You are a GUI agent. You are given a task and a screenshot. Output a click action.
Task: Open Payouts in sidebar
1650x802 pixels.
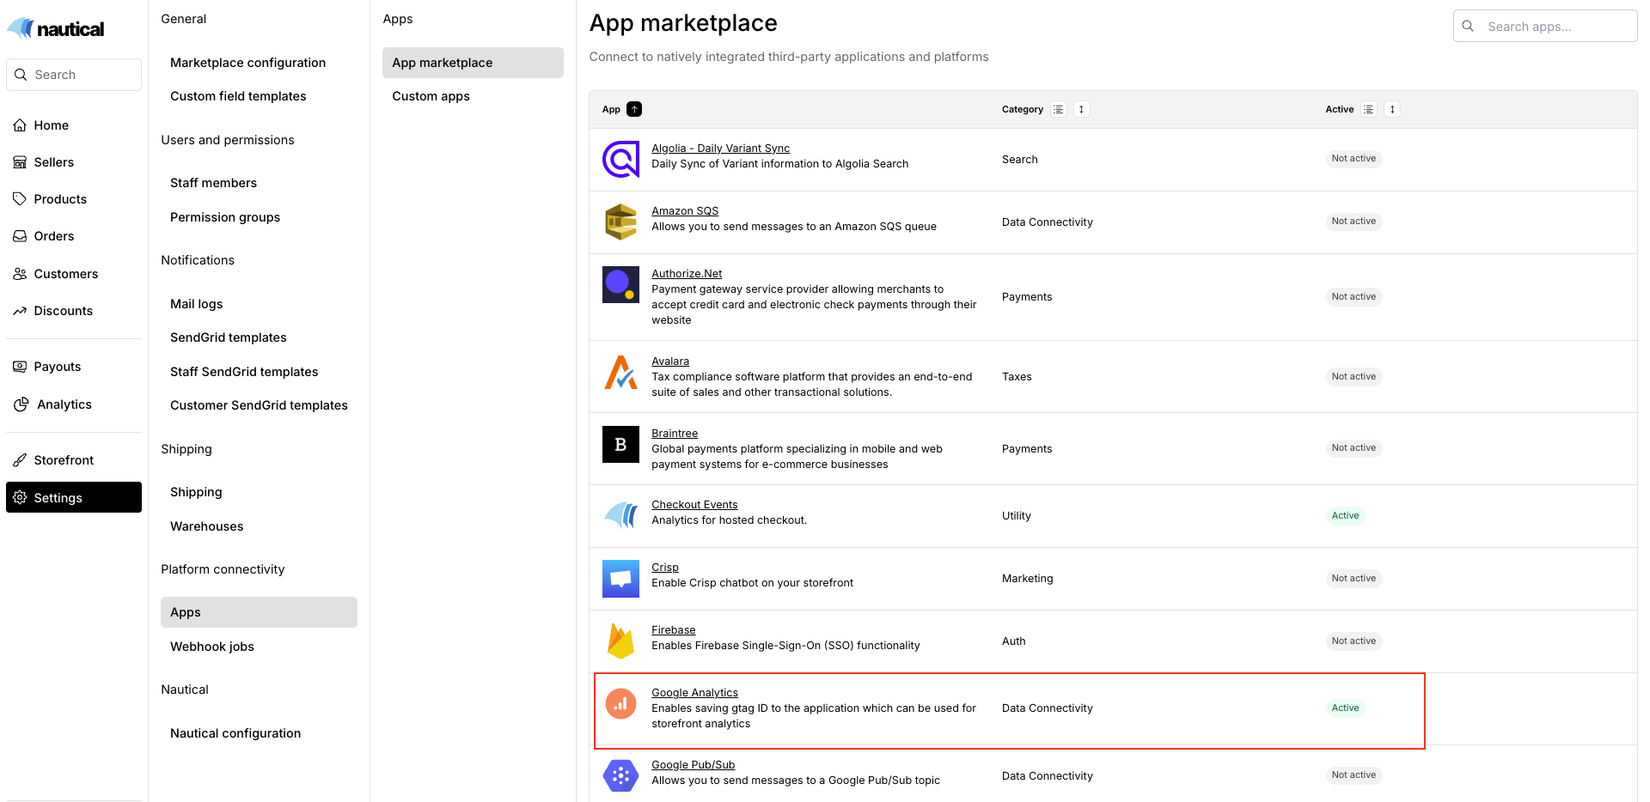click(x=74, y=367)
